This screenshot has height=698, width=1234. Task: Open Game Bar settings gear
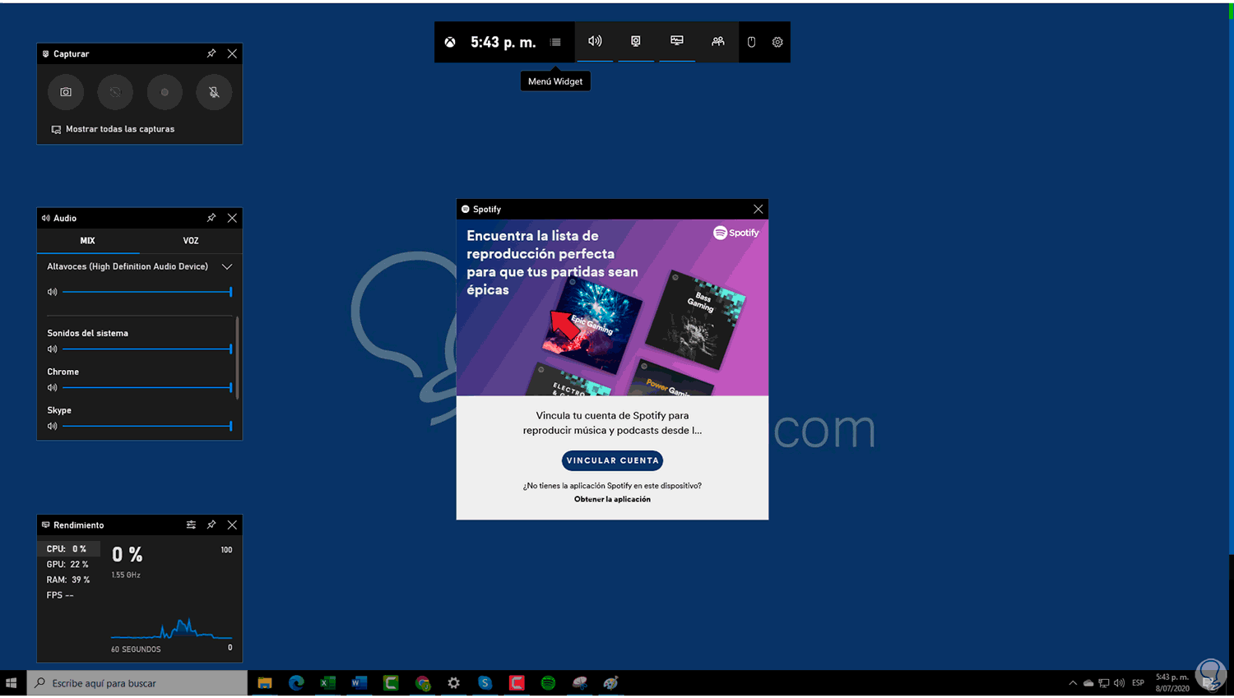tap(777, 42)
